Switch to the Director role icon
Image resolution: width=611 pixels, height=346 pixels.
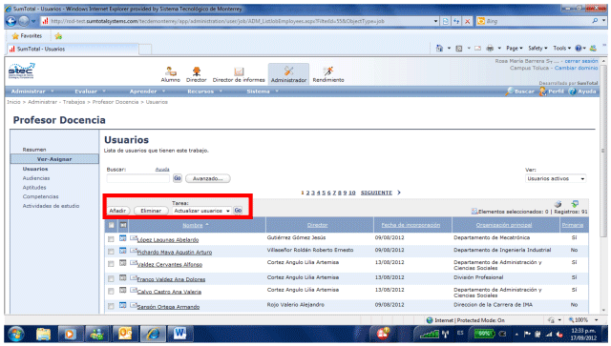pos(196,71)
